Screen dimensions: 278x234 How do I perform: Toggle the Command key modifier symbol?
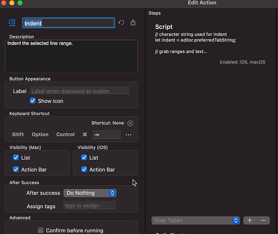[85, 135]
